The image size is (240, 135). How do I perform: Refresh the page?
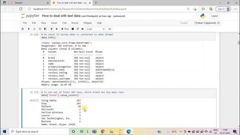click(x=21, y=9)
